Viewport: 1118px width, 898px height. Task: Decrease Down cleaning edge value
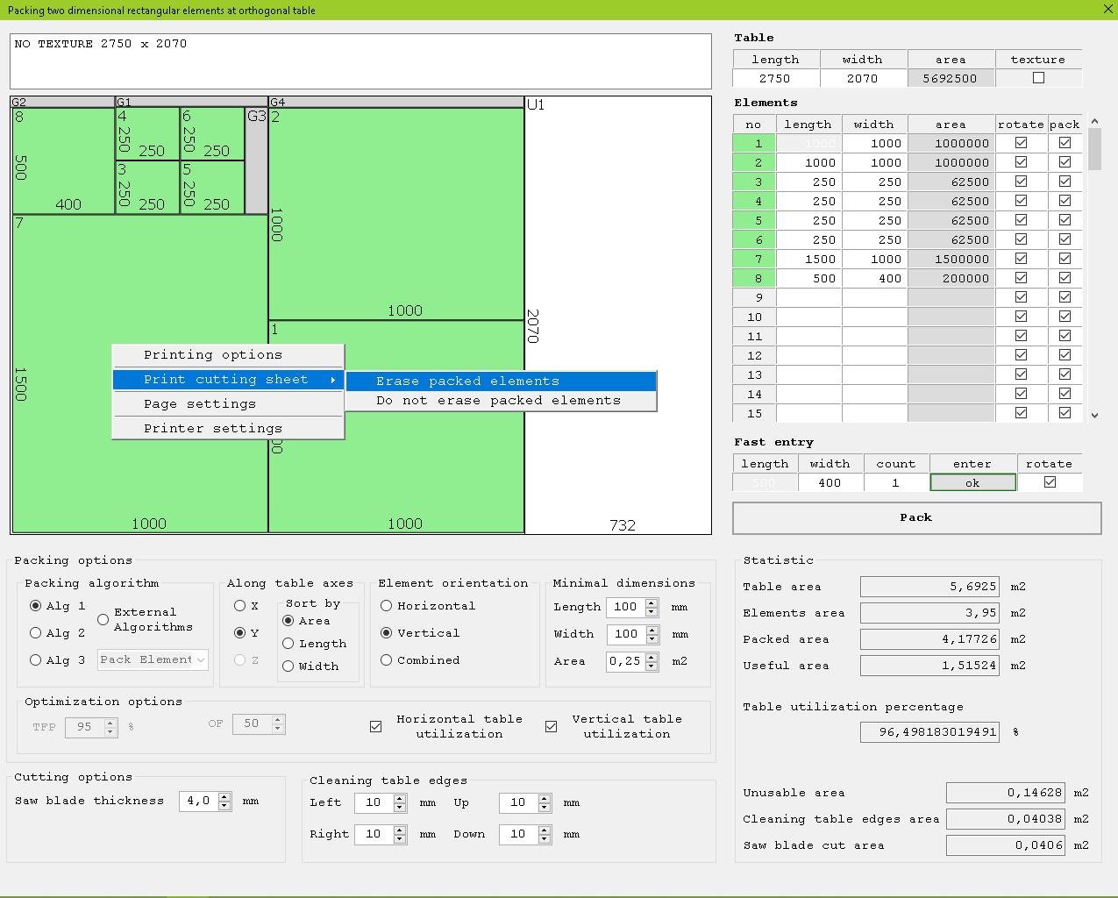pyautogui.click(x=545, y=838)
